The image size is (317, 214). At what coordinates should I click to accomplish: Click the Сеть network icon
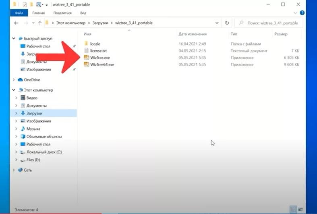point(20,170)
